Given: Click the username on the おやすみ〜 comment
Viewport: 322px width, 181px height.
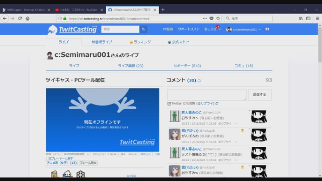Looking at the screenshot, I should coord(192,113).
